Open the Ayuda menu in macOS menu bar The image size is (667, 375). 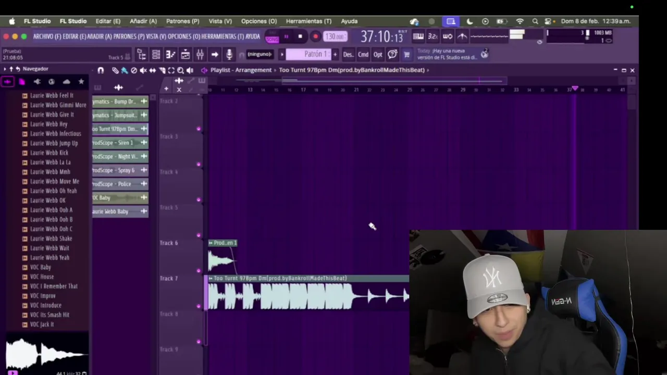click(x=349, y=21)
